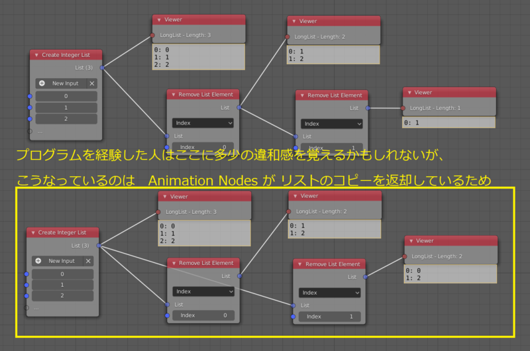Click value field 1 in yellow-framed Create Integer List
Screen dimensions: 530x351
tap(62, 285)
